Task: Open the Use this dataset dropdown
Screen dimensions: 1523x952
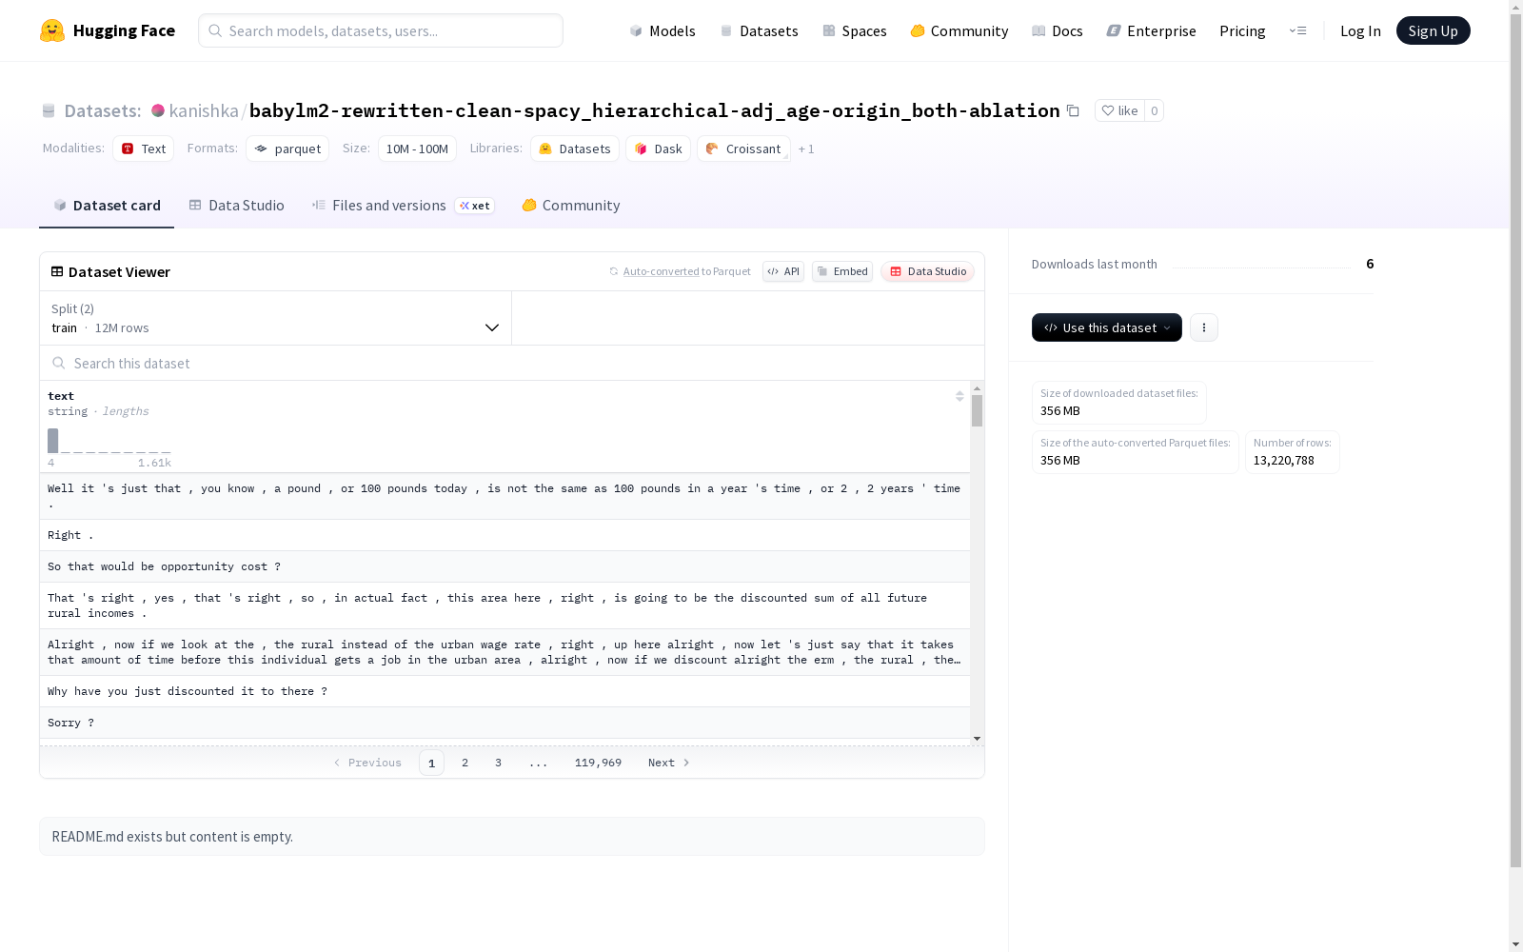Action: pos(1107,327)
